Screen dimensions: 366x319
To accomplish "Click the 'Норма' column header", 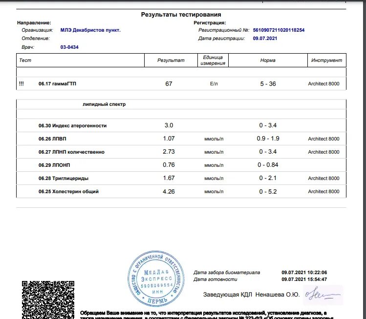I will pos(268,60).
